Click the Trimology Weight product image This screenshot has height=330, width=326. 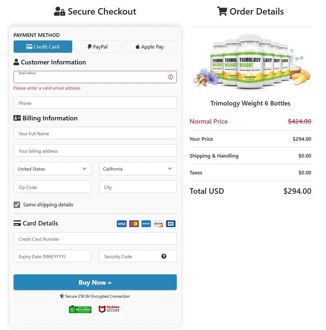[250, 61]
